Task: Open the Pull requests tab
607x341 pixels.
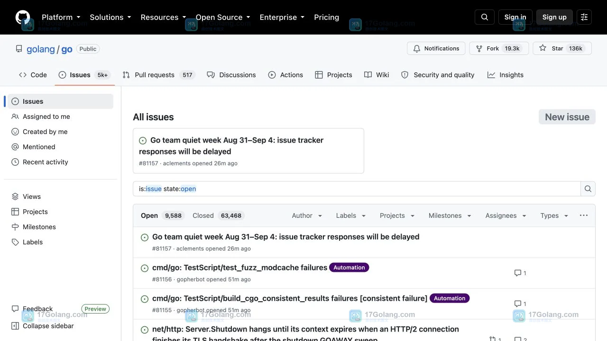Action: 158,75
